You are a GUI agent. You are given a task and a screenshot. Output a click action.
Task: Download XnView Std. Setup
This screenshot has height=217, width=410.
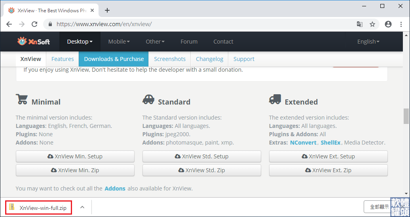pos(201,156)
